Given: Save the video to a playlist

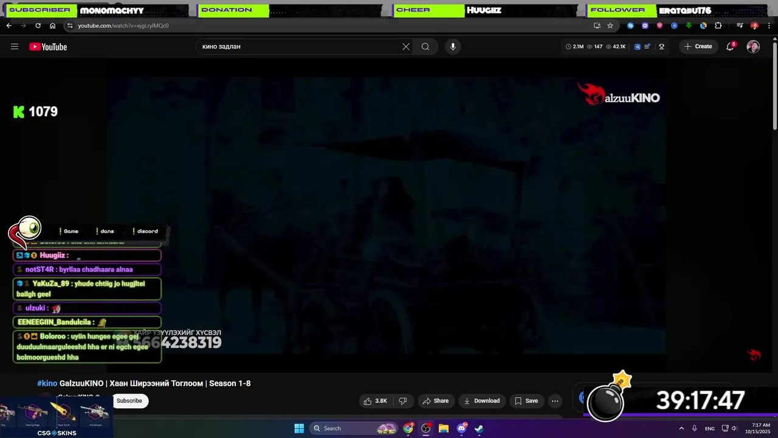Looking at the screenshot, I should tap(526, 401).
